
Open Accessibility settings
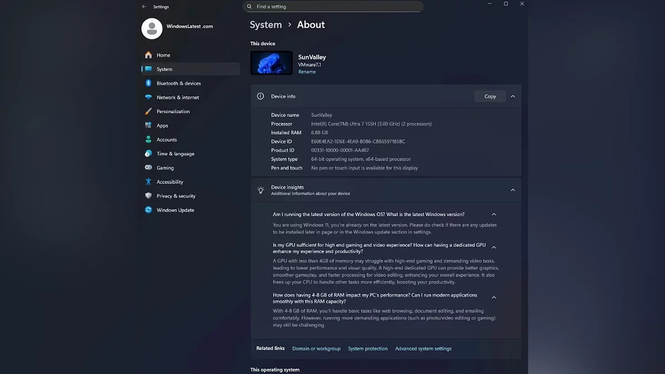click(x=190, y=182)
